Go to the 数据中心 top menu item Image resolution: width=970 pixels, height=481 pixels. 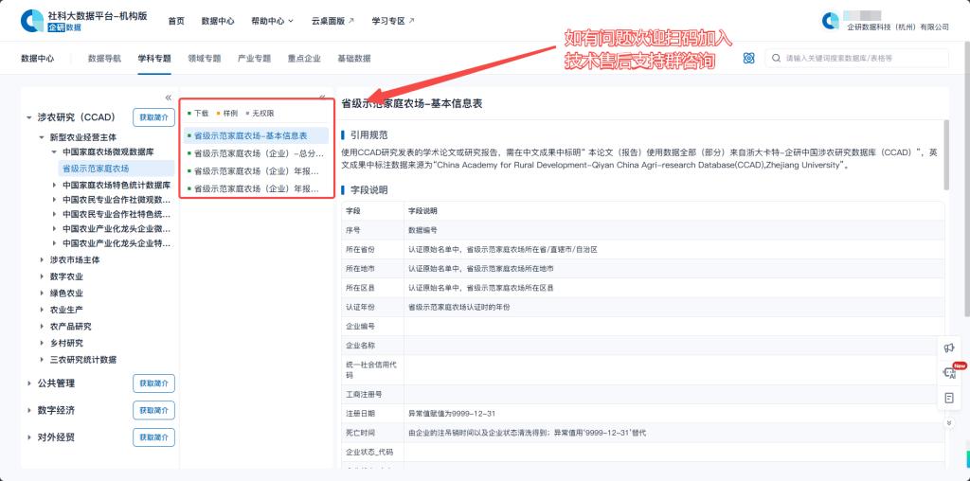pos(218,21)
